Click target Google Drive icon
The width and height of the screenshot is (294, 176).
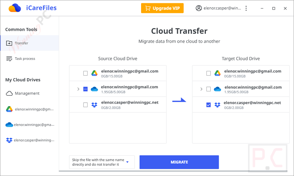click(217, 73)
